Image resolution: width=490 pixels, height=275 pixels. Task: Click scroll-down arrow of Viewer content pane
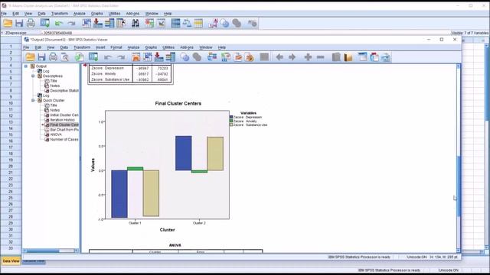459,251
